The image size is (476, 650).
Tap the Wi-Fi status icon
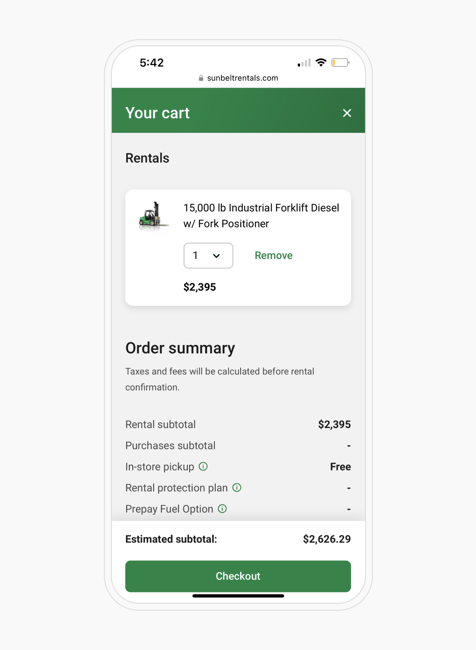321,62
